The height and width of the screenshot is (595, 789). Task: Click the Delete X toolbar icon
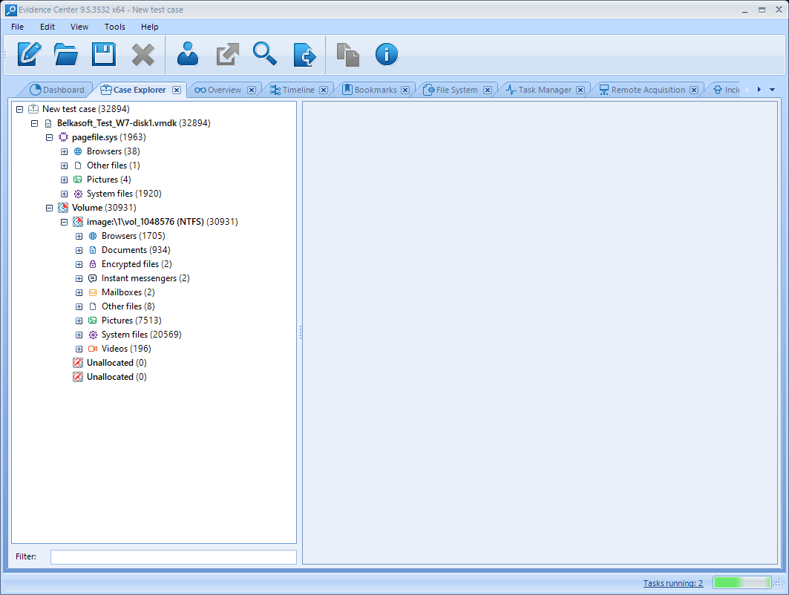point(143,54)
